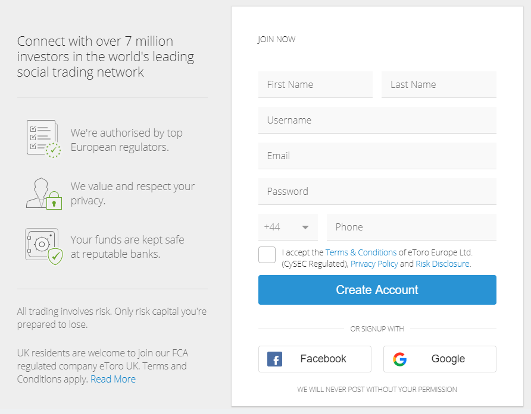Select the Phone number field
This screenshot has height=414, width=531.
(x=411, y=227)
